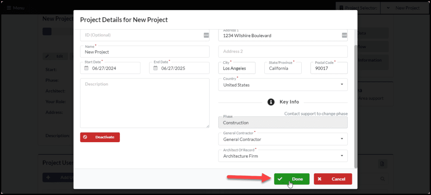Open the Start Date calendar icon
The width and height of the screenshot is (431, 195).
pos(86,68)
